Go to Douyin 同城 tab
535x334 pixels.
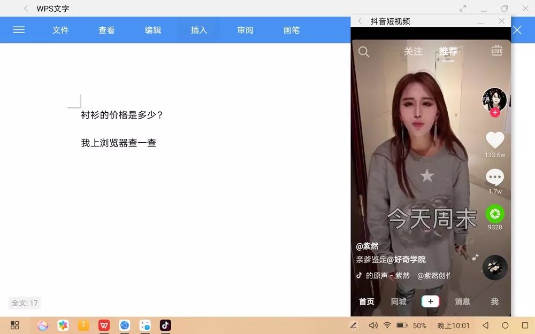point(399,301)
